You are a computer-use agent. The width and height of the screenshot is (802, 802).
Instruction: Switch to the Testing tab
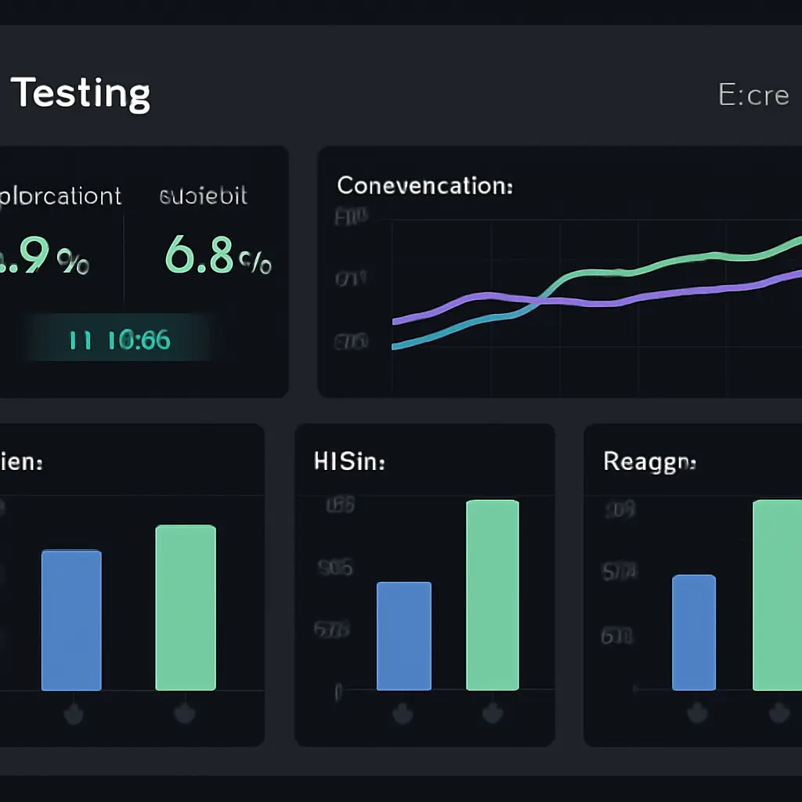(78, 94)
